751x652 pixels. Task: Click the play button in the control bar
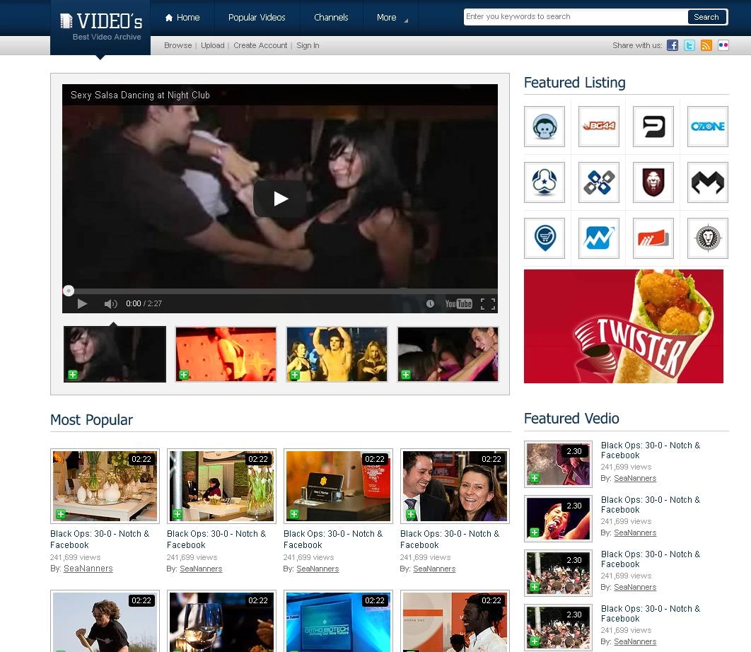[82, 303]
